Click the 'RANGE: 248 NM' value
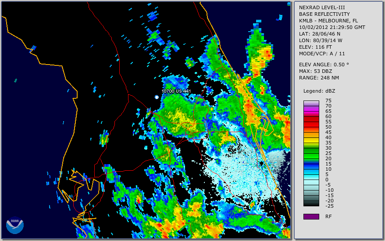385x241 pixels. 319,78
